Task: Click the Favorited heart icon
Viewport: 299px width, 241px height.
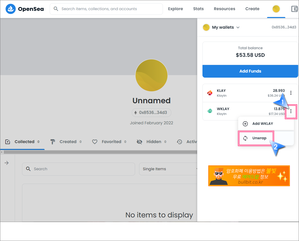Action: 95,142
